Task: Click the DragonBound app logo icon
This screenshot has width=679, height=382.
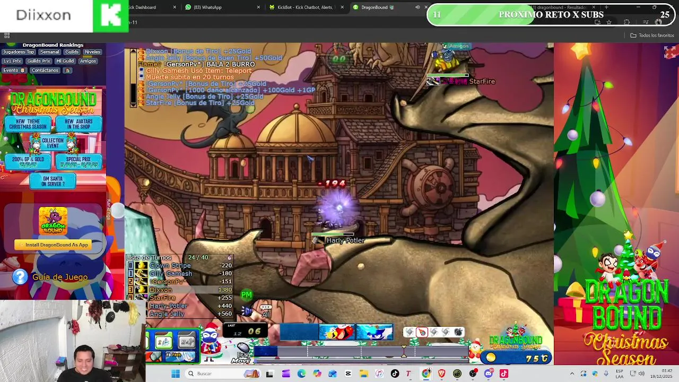Action: click(x=53, y=221)
